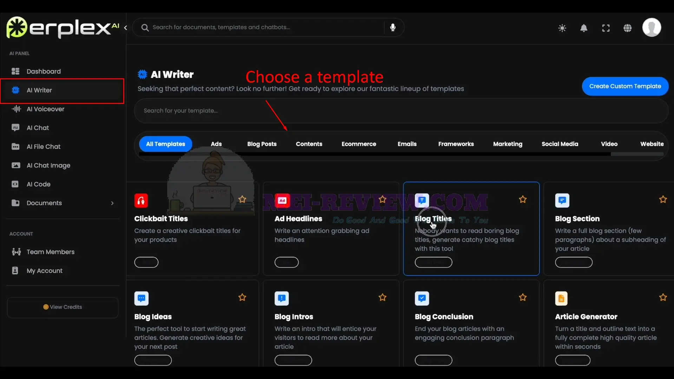Open the language globe icon
Screen dimensions: 674x379
628,28
